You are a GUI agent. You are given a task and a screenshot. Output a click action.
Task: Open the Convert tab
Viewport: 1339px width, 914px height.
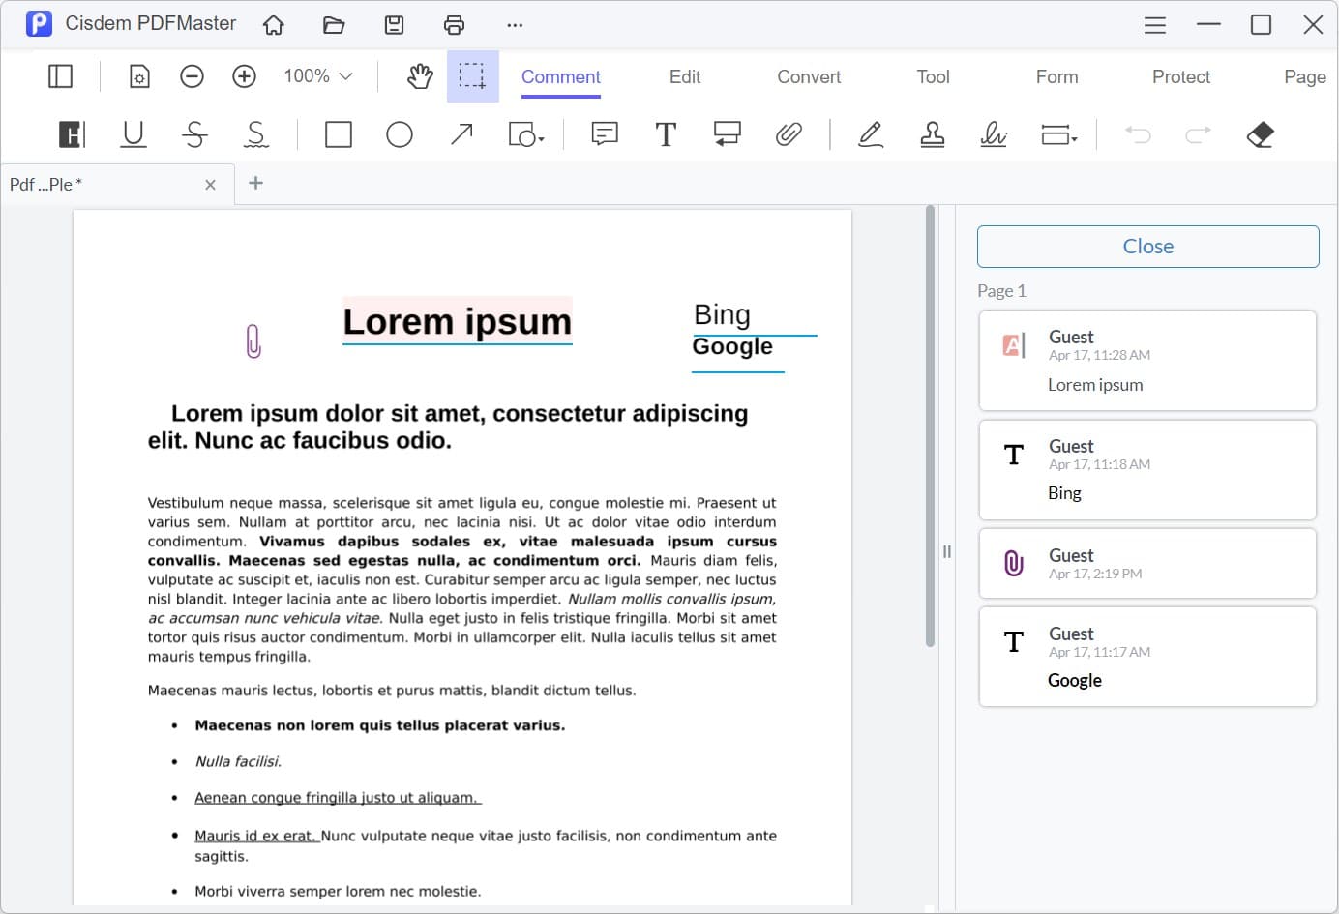(x=808, y=76)
